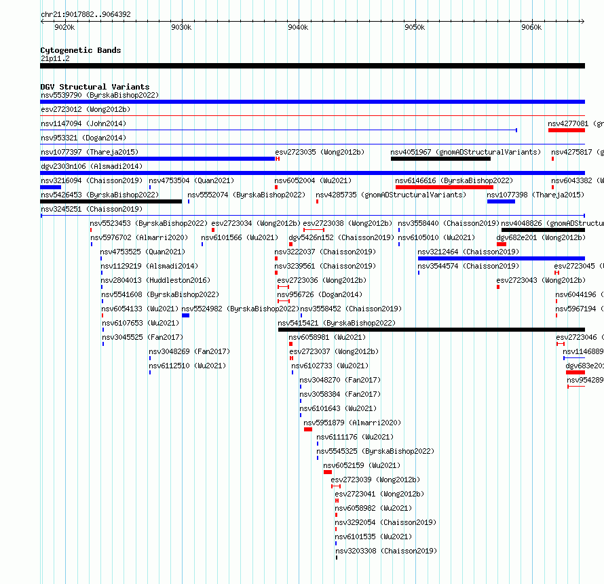Click nsv6105010 (Wu2021) label
604x584 pixels.
click(436, 237)
